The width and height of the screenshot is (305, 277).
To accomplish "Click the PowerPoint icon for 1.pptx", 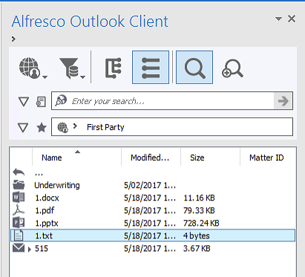I will pyautogui.click(x=19, y=223).
